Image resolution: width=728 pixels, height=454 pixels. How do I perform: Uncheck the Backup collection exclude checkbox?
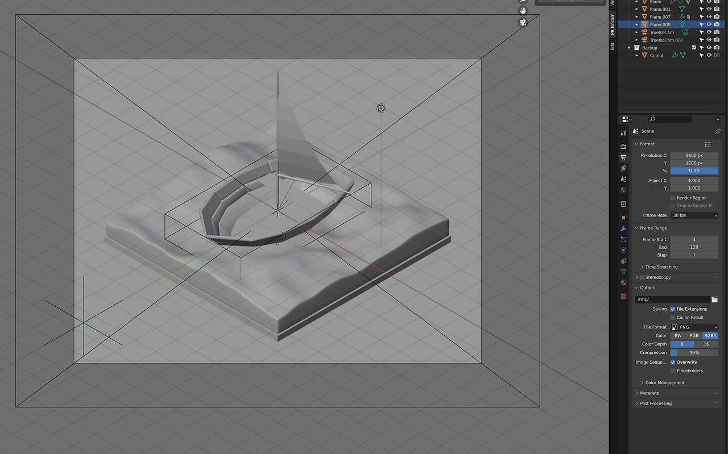tap(693, 48)
